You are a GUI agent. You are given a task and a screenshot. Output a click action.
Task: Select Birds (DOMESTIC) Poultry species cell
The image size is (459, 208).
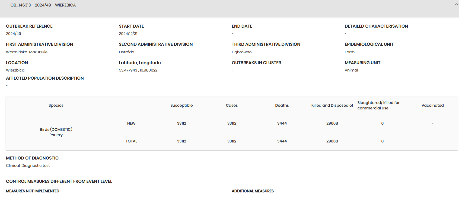pos(56,132)
